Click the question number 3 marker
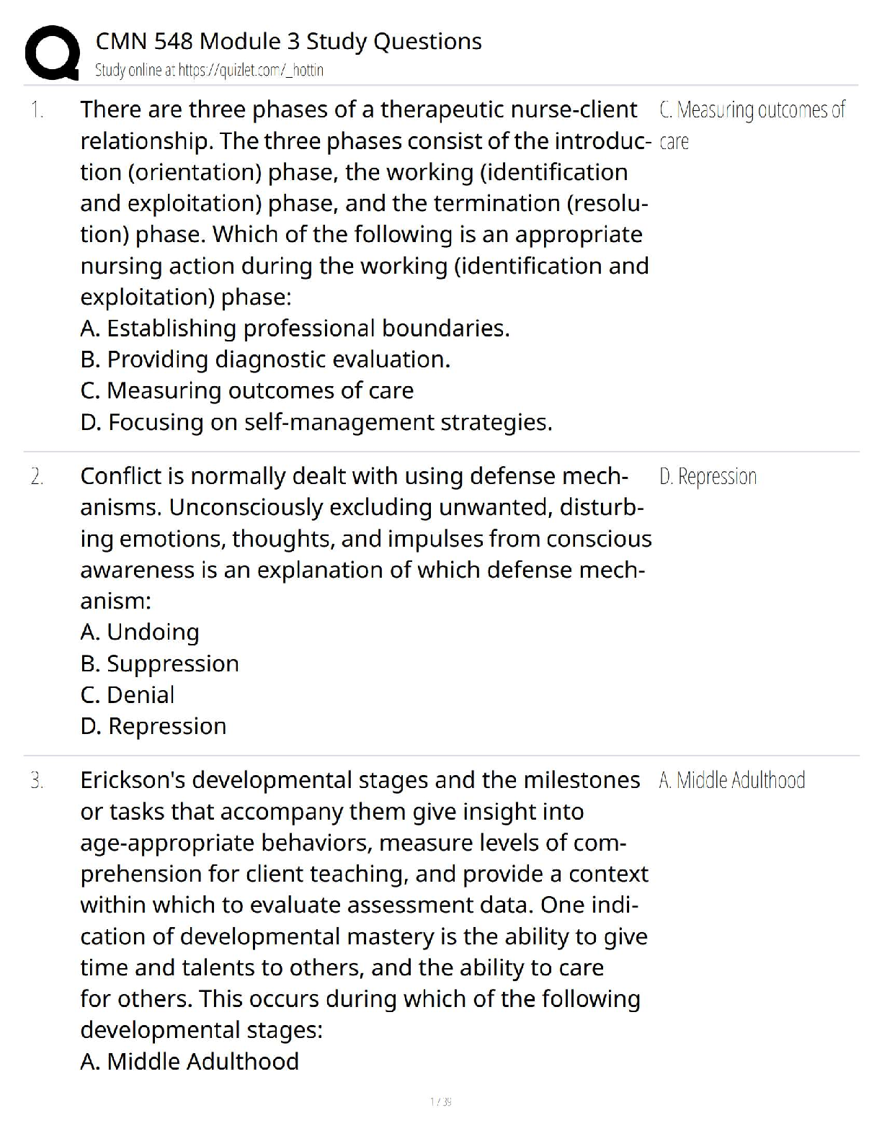The image size is (882, 1141). 37,780
